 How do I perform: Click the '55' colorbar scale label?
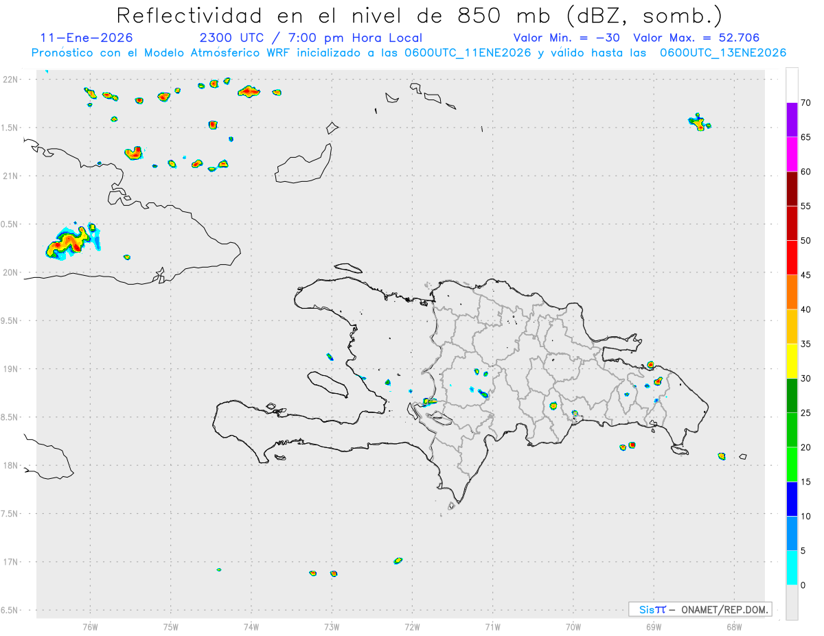coord(805,207)
